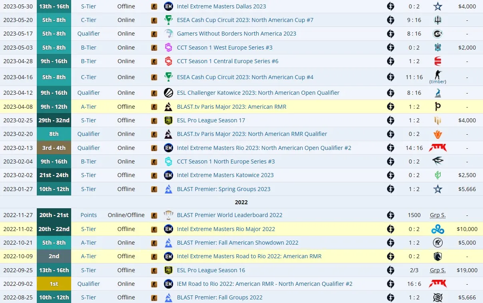The width and height of the screenshot is (483, 303).
Task: Click the ESL Pro League icon for Season 17
Action: (x=169, y=120)
